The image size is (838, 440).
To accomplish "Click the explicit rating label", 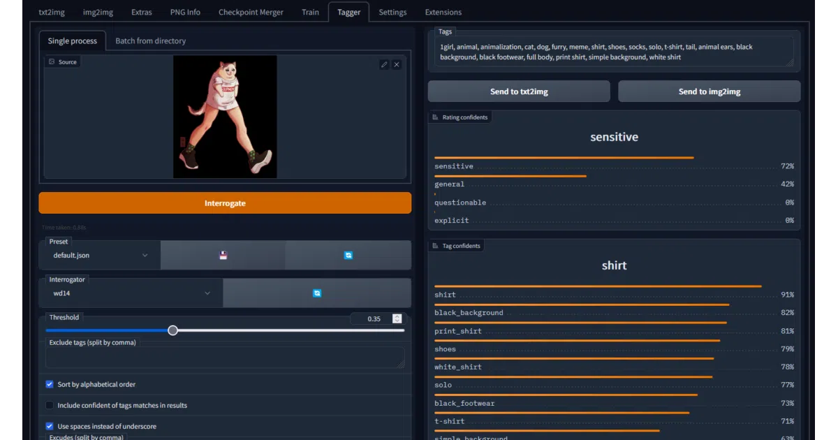I will (x=452, y=221).
